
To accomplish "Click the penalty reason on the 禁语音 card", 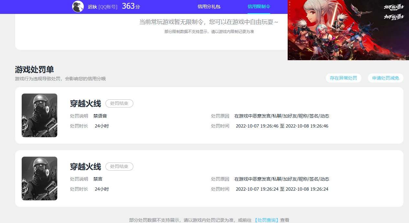I will 282,116.
